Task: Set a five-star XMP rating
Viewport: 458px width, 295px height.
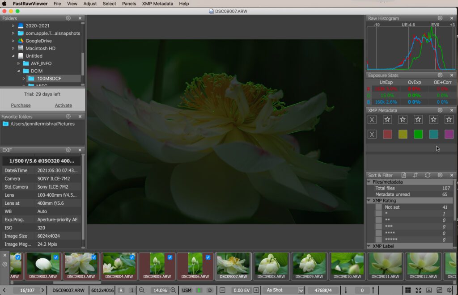Action: tap(449, 119)
